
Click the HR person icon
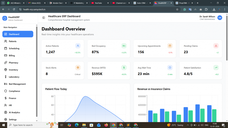(6, 105)
